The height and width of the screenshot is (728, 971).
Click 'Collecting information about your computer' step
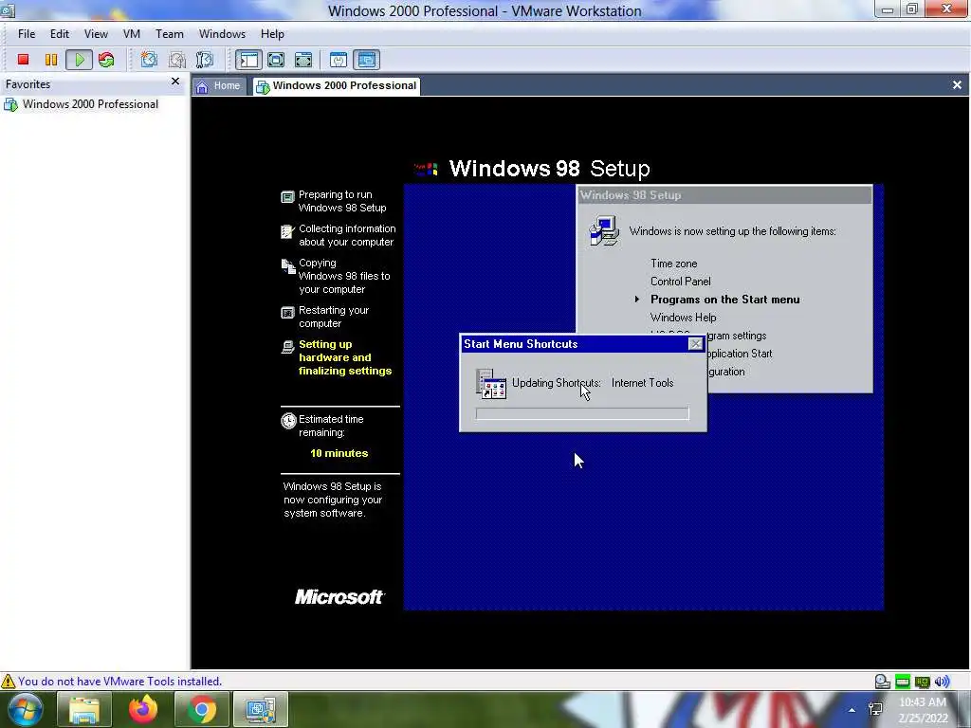click(347, 235)
